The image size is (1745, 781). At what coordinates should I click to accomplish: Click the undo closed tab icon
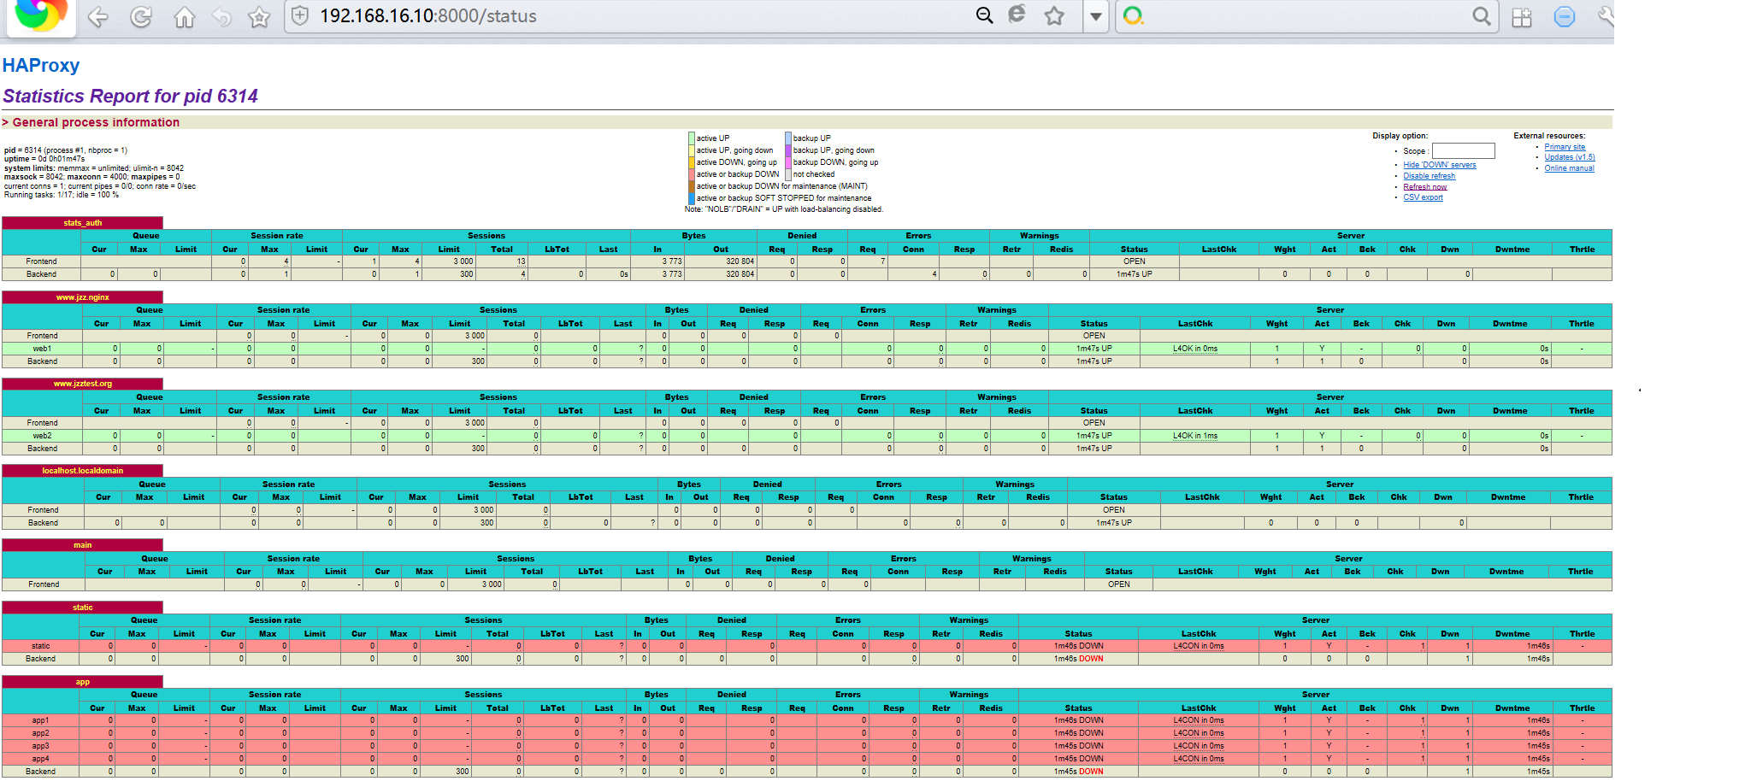(221, 17)
